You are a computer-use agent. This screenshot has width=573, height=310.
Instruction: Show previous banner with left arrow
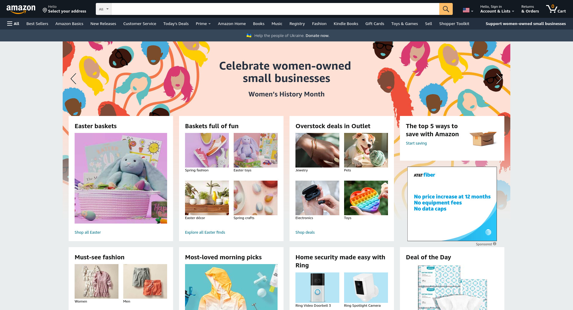click(73, 79)
